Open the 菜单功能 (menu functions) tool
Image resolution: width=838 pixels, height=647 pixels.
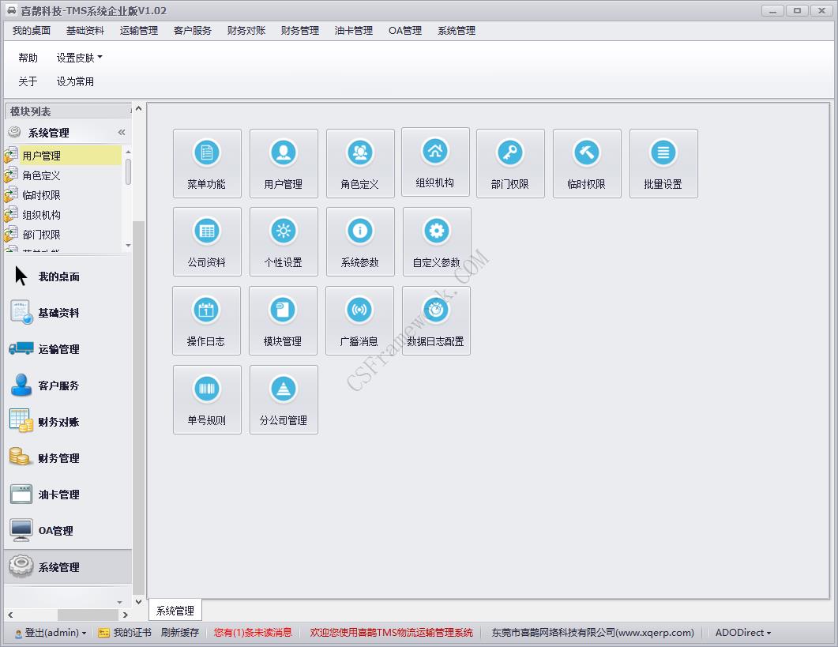pos(207,163)
